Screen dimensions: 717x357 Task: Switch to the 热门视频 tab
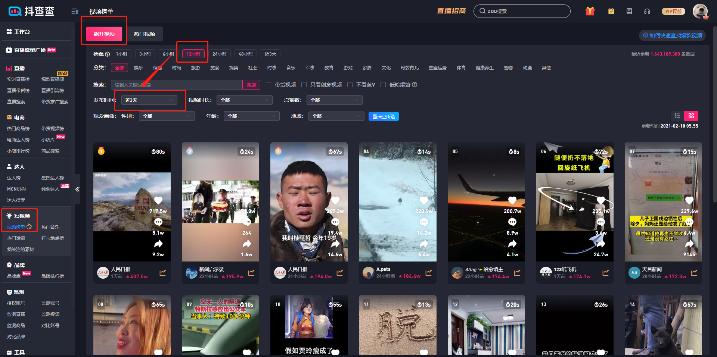(145, 34)
